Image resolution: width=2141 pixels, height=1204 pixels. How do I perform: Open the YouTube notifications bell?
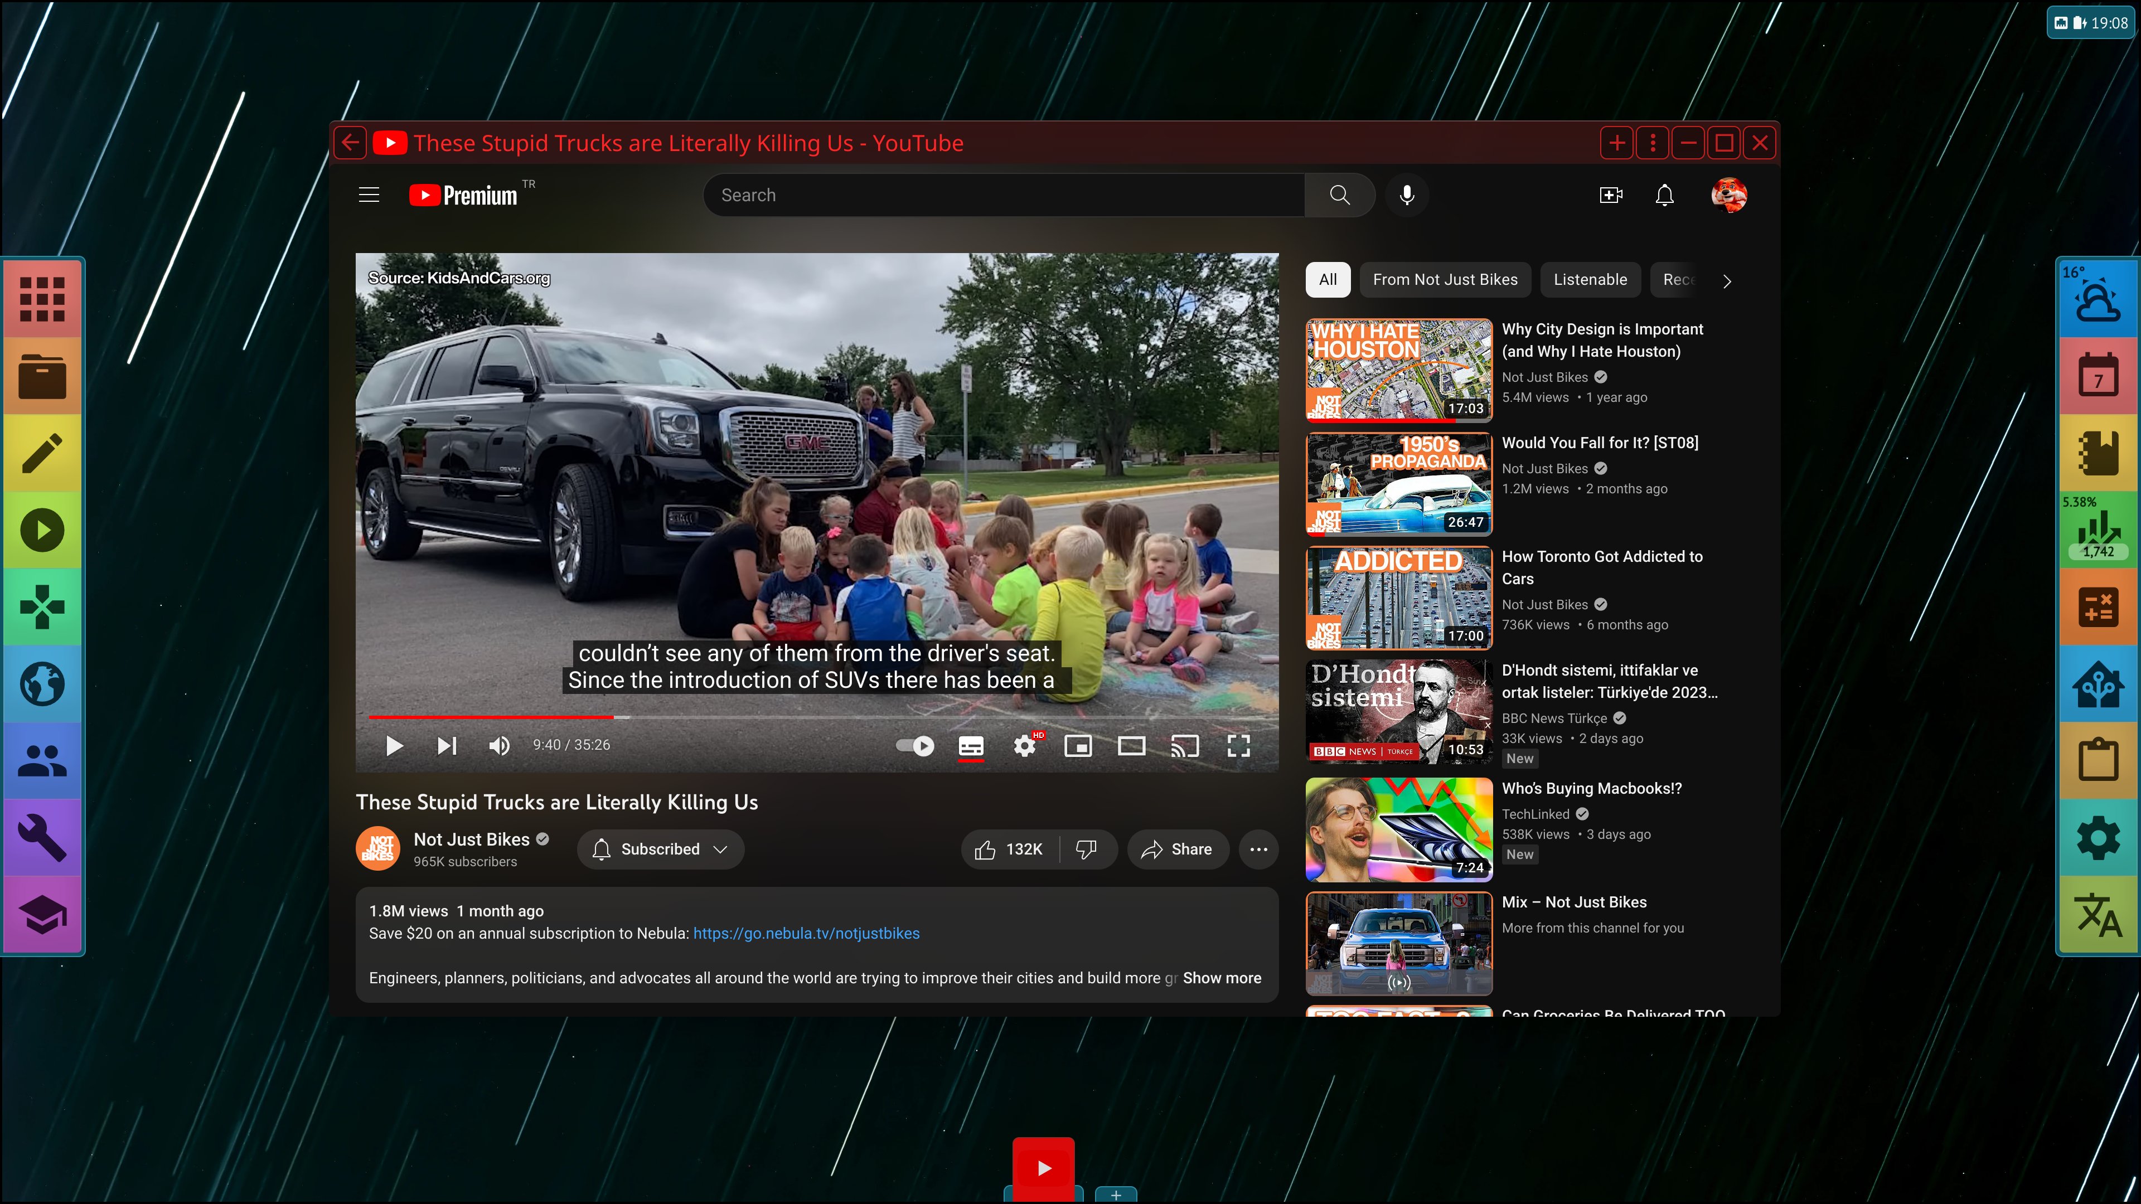pos(1664,195)
